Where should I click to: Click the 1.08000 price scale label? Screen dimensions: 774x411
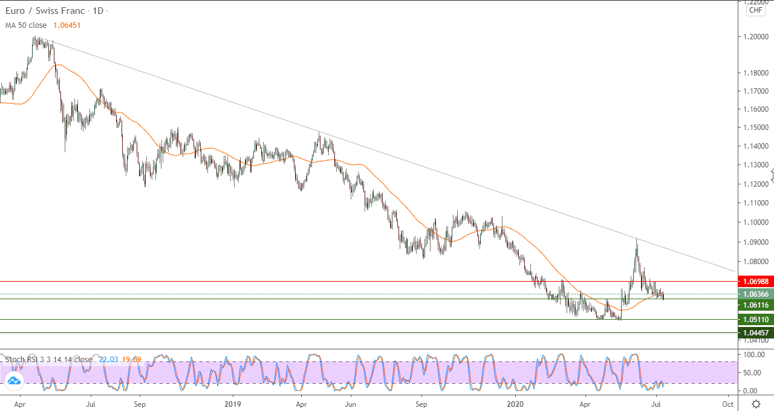(757, 262)
